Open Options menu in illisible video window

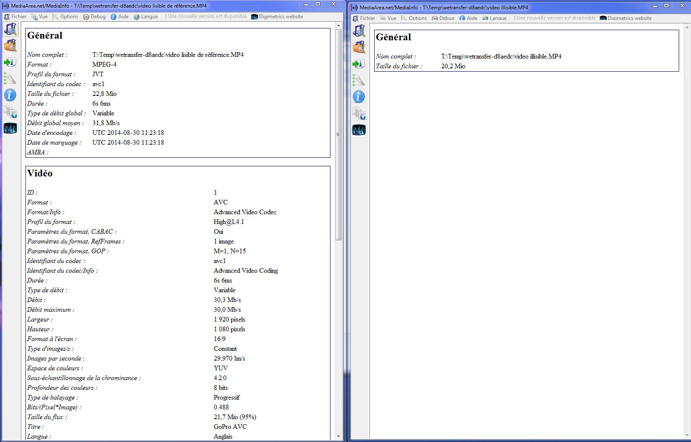pyautogui.click(x=414, y=18)
